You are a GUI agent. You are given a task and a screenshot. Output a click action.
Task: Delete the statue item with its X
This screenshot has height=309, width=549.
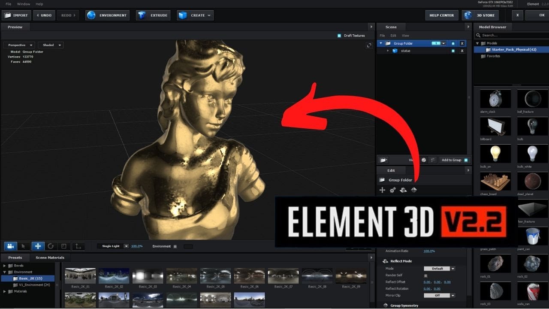point(462,51)
